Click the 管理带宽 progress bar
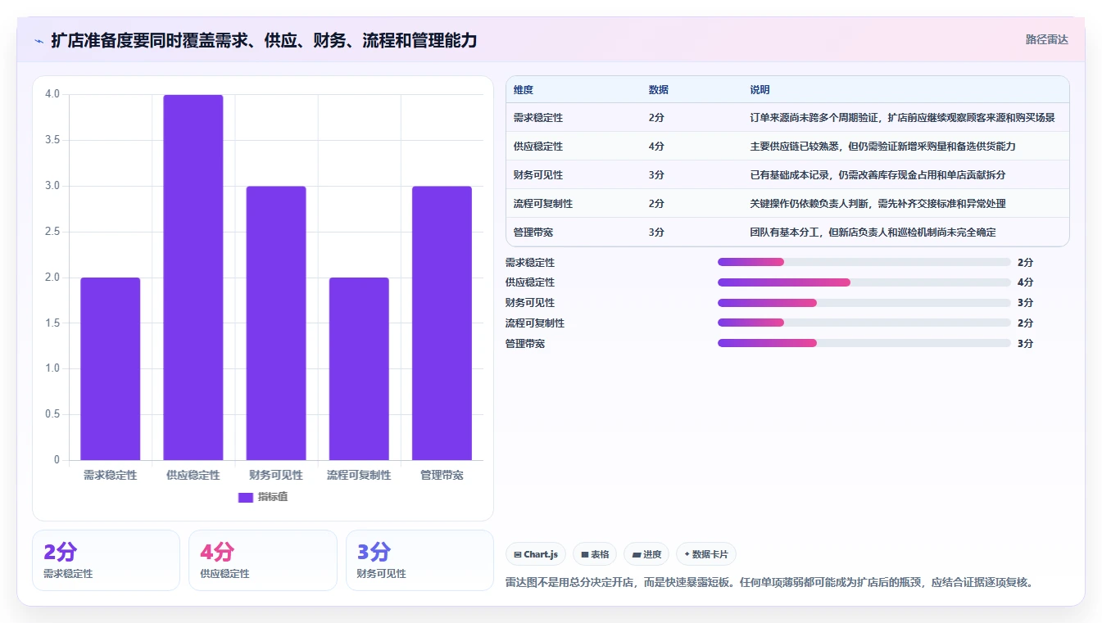The image size is (1102, 623). tap(864, 343)
